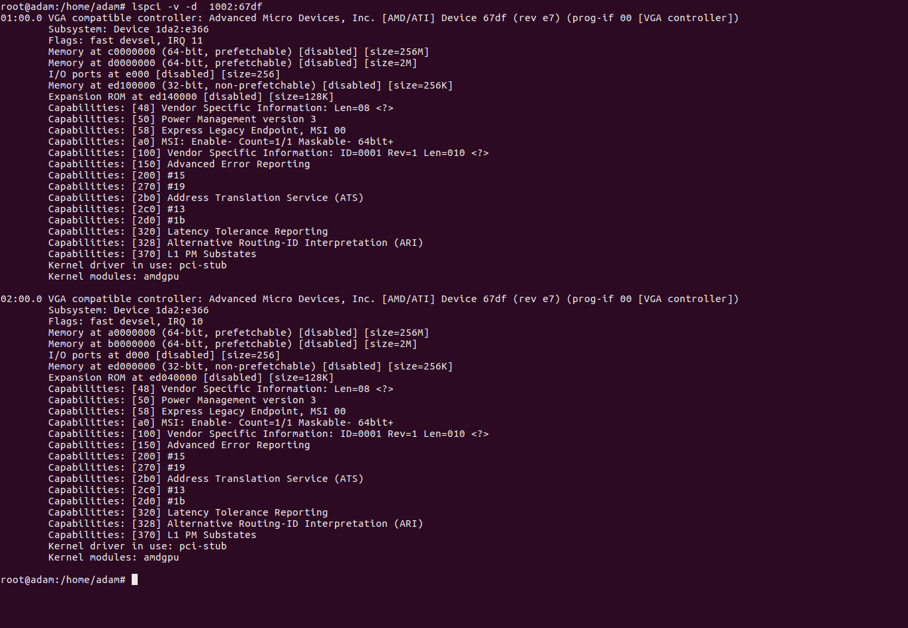
Task: Click Expansion ROM at ed140000 line
Action: (191, 97)
